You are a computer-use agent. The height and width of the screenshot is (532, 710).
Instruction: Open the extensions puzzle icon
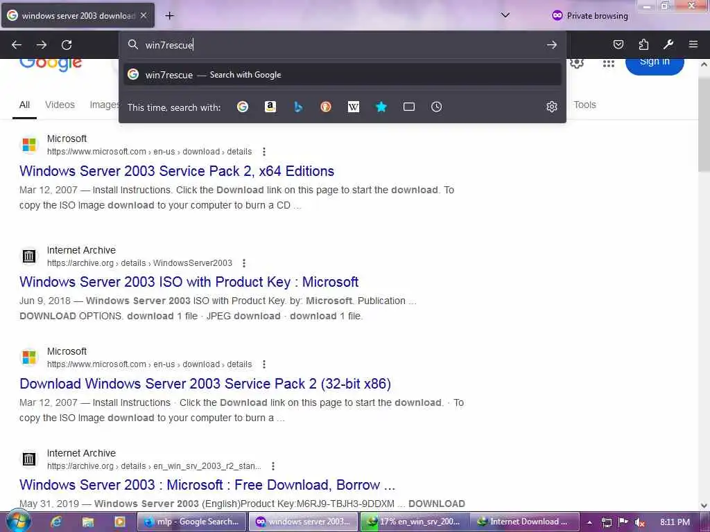(x=643, y=44)
